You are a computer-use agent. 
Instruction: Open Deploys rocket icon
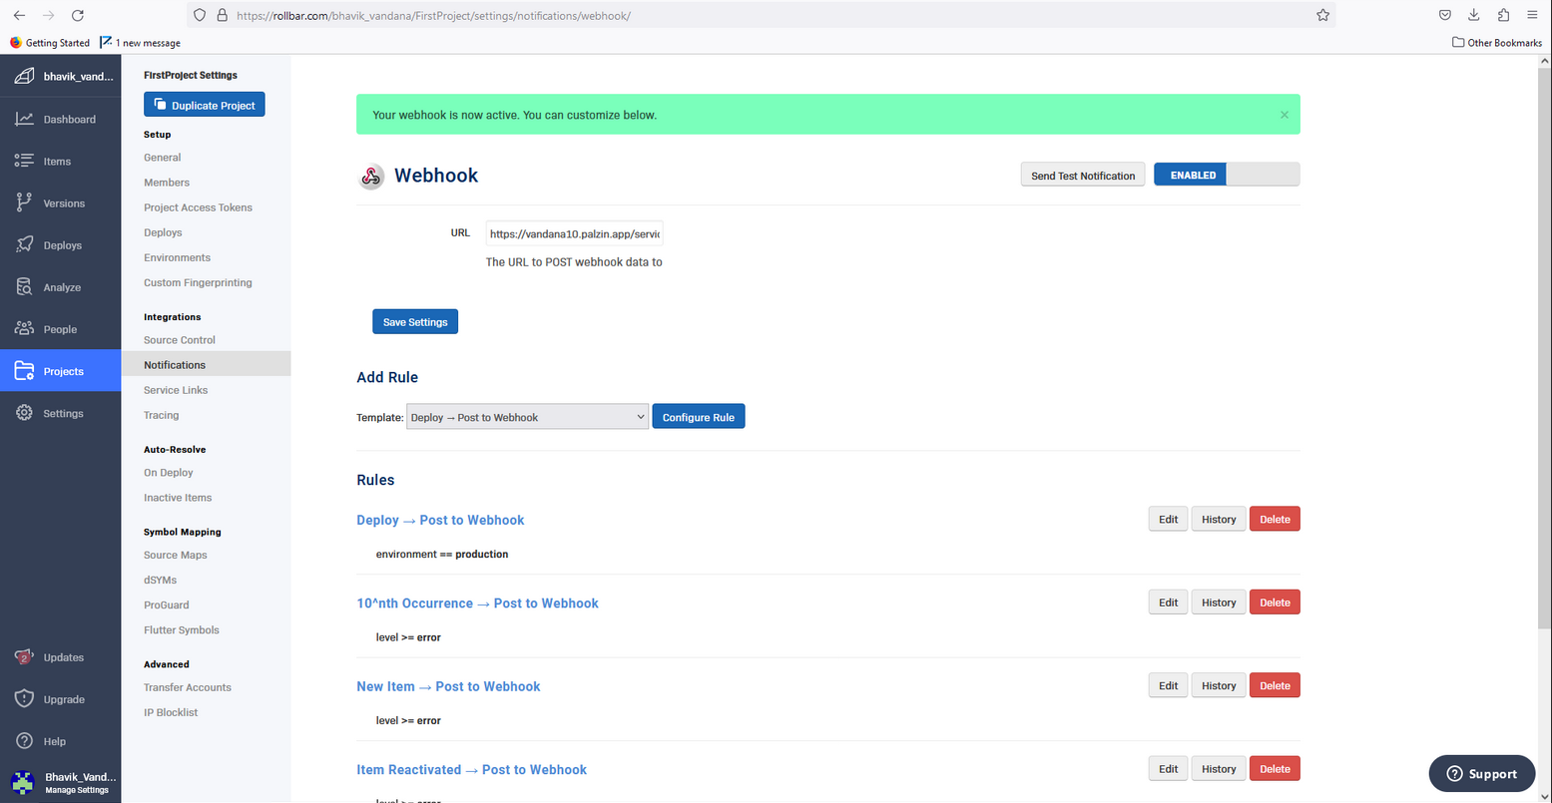click(24, 245)
